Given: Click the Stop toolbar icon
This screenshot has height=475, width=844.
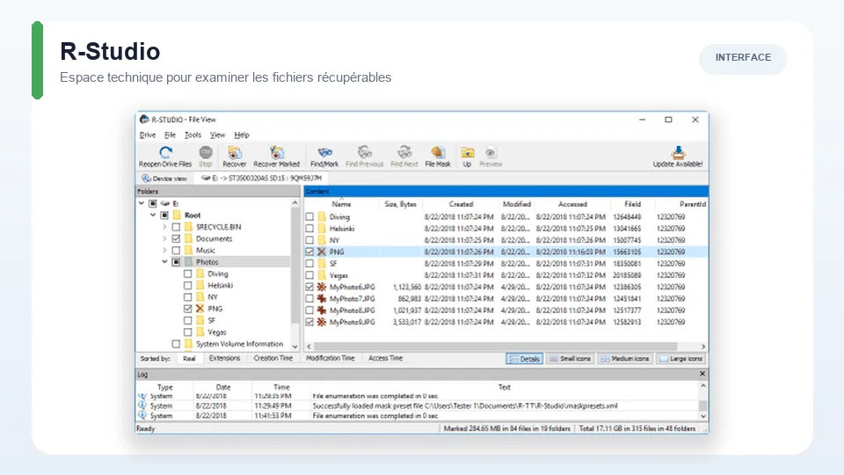Looking at the screenshot, I should 206,152.
